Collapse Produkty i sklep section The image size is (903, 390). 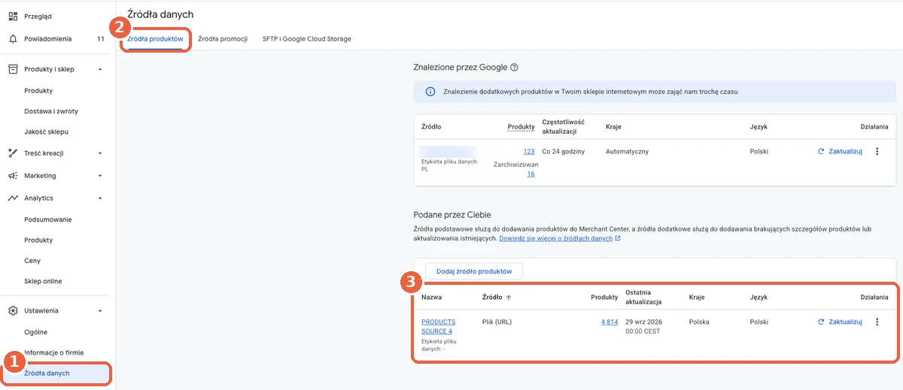[x=100, y=69]
